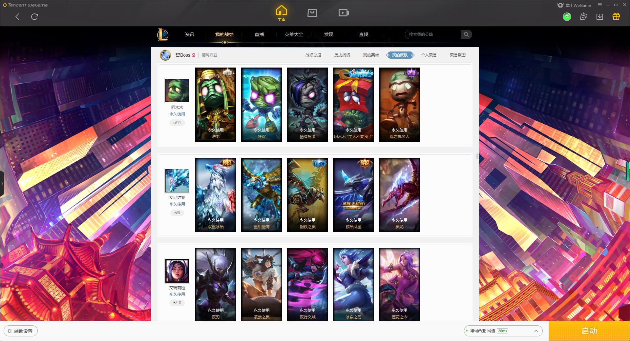
Task: Click the search magnifier button
Action: 466,34
